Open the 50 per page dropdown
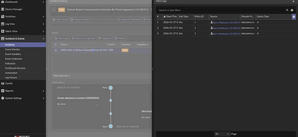The width and height of the screenshot is (298, 137). [222, 134]
